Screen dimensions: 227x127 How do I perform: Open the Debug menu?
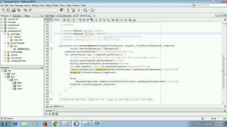pos(48,6)
